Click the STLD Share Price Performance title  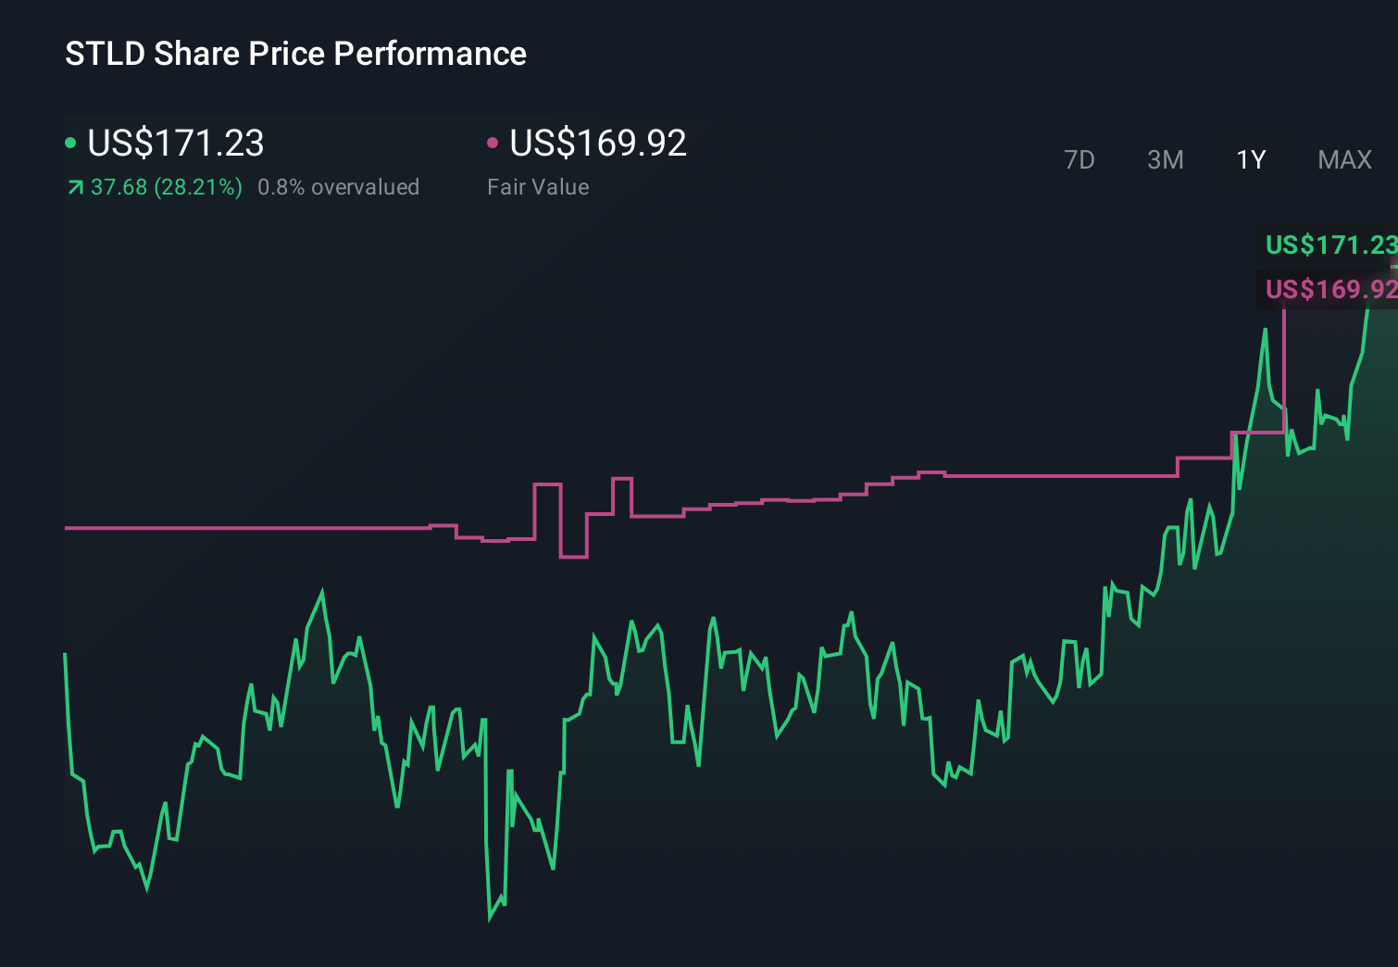(295, 54)
